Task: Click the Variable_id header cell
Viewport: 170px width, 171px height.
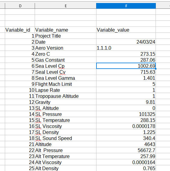Action: pyautogui.click(x=20, y=30)
